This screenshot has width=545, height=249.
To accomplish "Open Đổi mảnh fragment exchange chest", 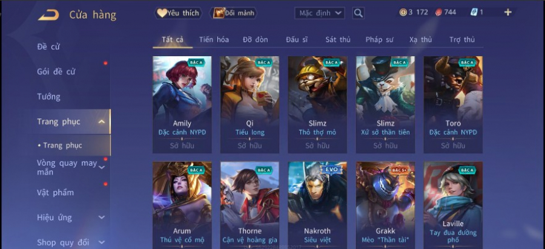I will (233, 13).
